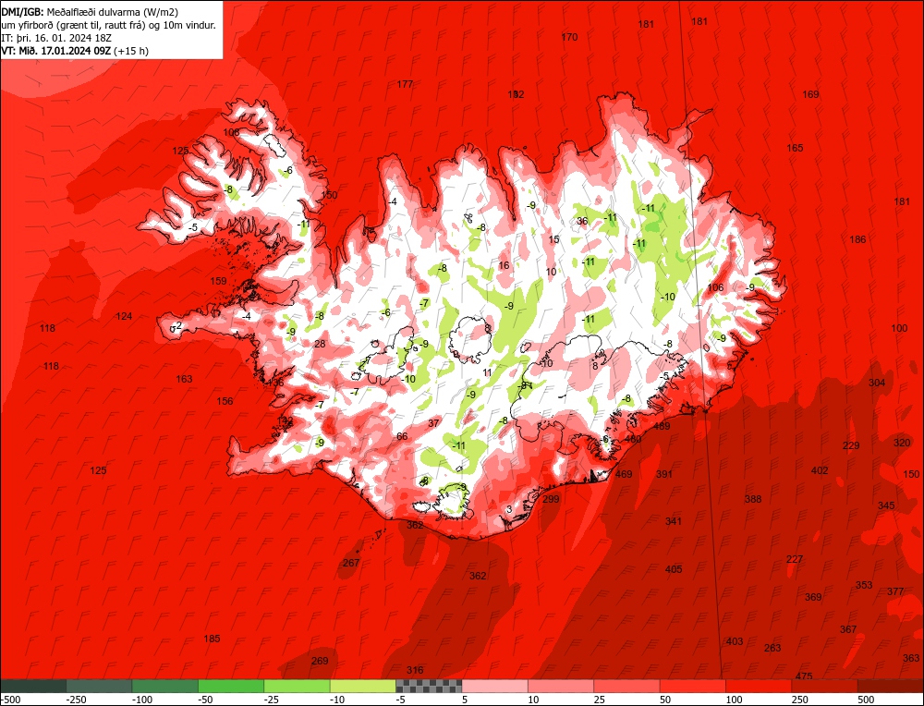Click the map value '320'

902,443
